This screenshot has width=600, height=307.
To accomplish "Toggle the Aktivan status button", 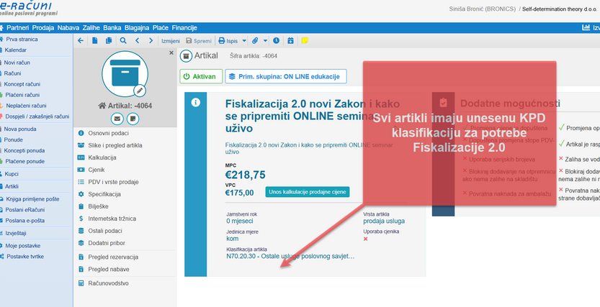I will point(201,76).
